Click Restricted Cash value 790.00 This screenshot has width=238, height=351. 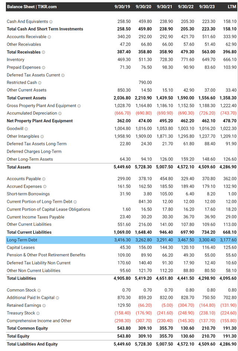(x=145, y=82)
